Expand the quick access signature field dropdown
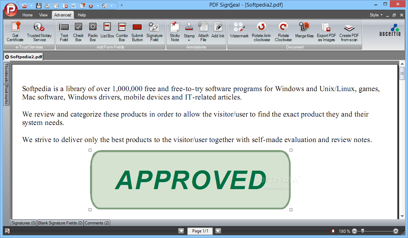Viewport: 408px width, 238px height. (x=112, y=6)
